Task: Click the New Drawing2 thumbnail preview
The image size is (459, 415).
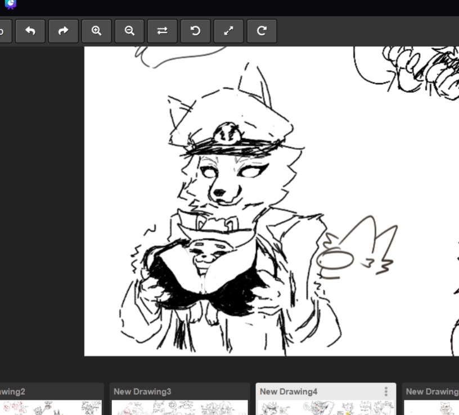Action: (x=51, y=408)
